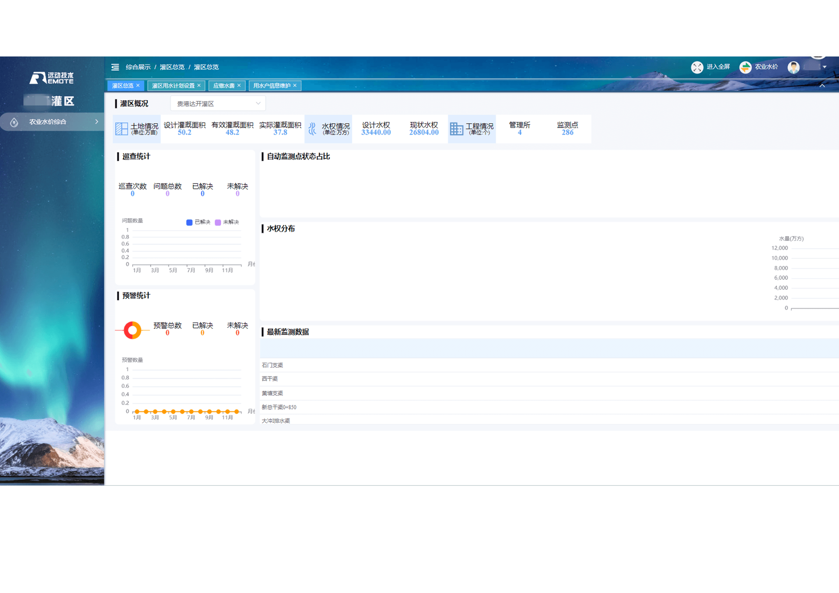Click the water drop sidebar icon
The height and width of the screenshot is (593, 839).
pyautogui.click(x=14, y=123)
